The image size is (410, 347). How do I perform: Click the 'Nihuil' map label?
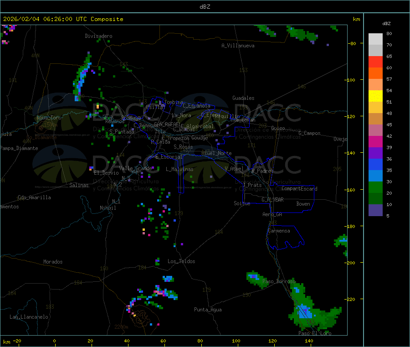pos(108,208)
